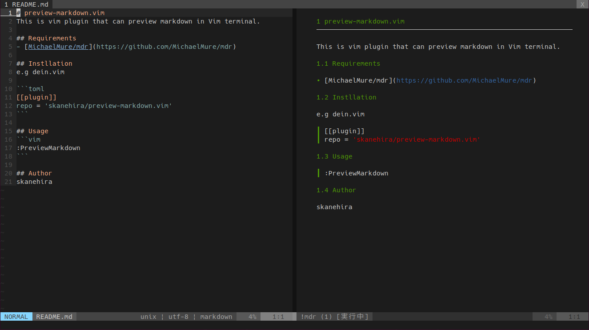Image resolution: width=589 pixels, height=330 pixels.
Task: Click 'e.g dein.vim' in the preview pane
Action: pyautogui.click(x=341, y=114)
